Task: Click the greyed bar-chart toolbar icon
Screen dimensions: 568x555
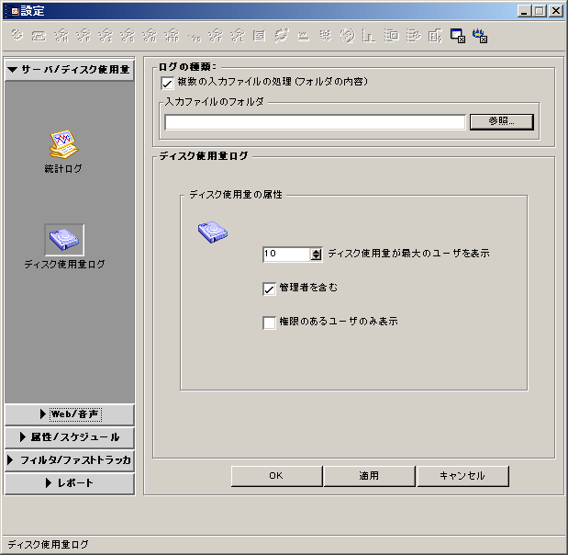Action: (369, 37)
